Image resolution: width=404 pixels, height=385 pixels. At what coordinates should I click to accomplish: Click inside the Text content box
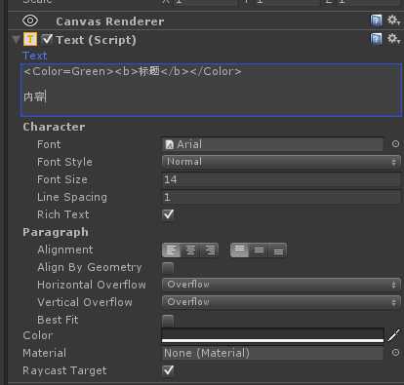click(x=211, y=90)
